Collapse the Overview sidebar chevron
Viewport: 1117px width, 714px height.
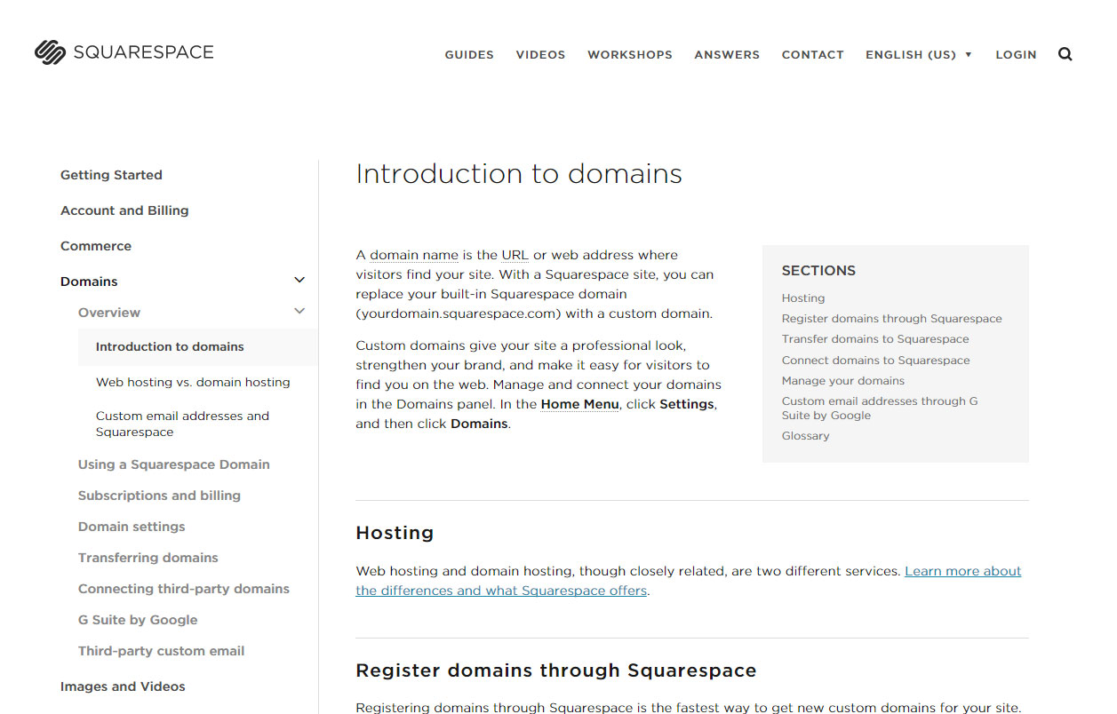click(x=299, y=311)
